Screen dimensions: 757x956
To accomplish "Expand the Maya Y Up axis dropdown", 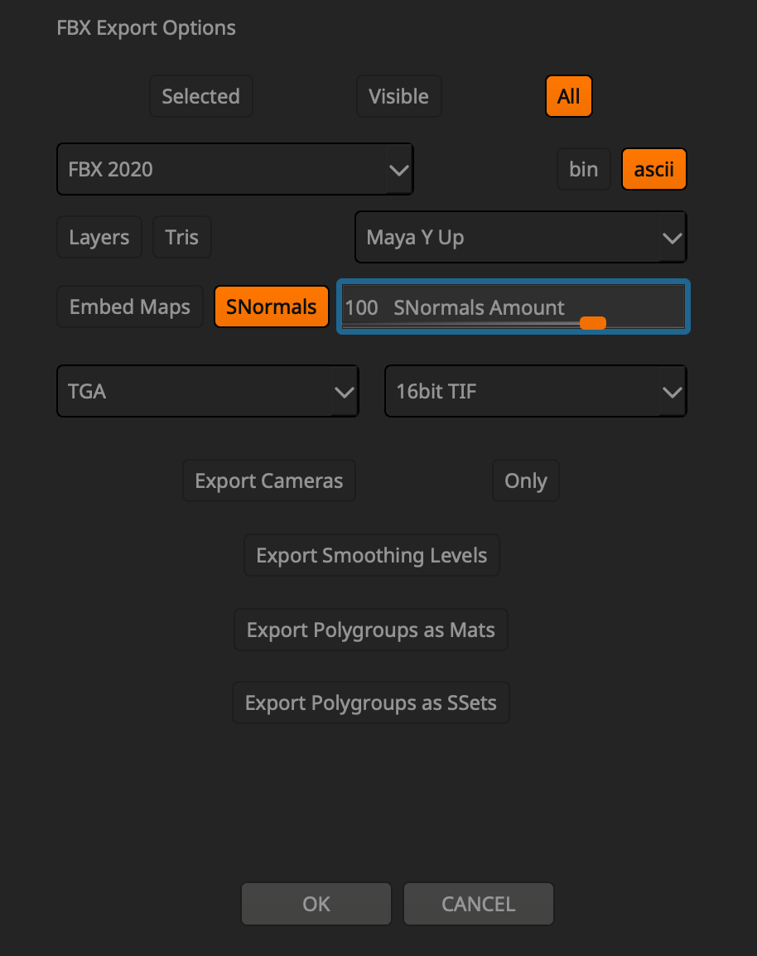I will [520, 238].
